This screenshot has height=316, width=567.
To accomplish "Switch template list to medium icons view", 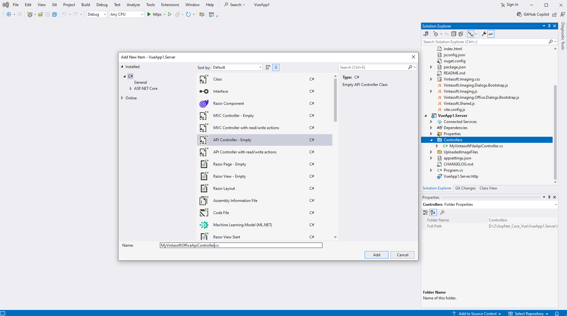I will pyautogui.click(x=268, y=67).
